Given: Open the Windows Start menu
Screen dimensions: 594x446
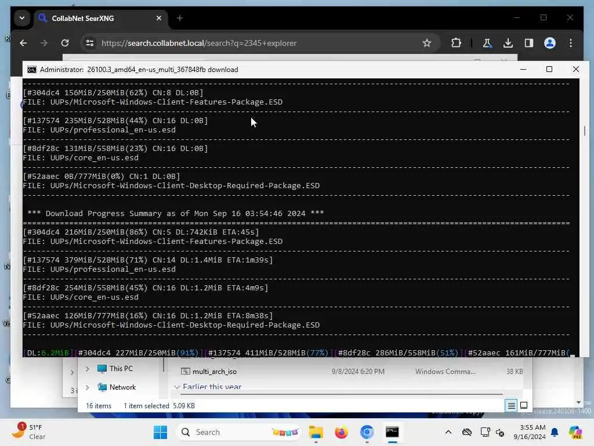Looking at the screenshot, I should [160, 432].
